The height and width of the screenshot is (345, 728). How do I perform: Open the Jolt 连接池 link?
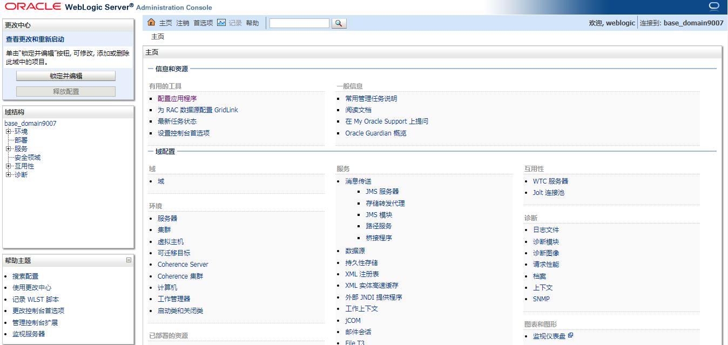pos(549,193)
